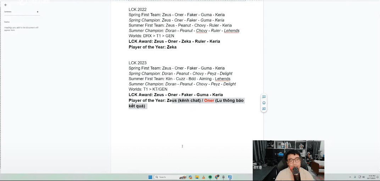The height and width of the screenshot is (181, 380).
Task: Click the red 'Oner' word
Action: click(x=209, y=100)
